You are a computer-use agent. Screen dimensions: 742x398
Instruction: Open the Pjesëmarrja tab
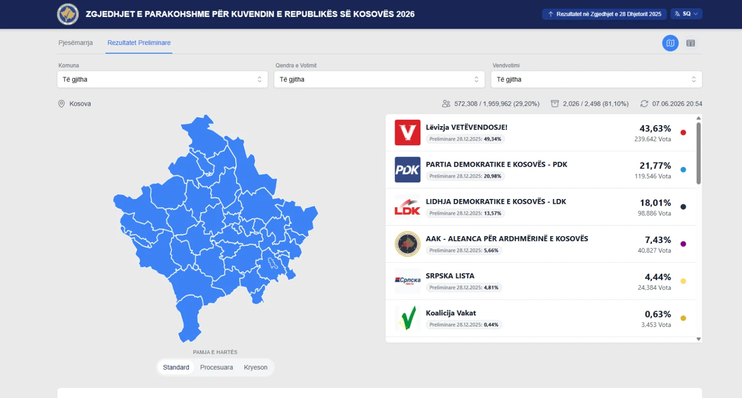coord(75,43)
